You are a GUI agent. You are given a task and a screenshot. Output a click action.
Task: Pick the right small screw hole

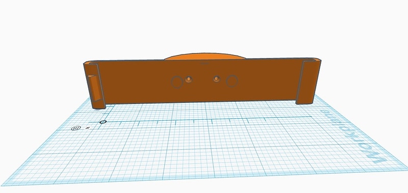pos(216,79)
